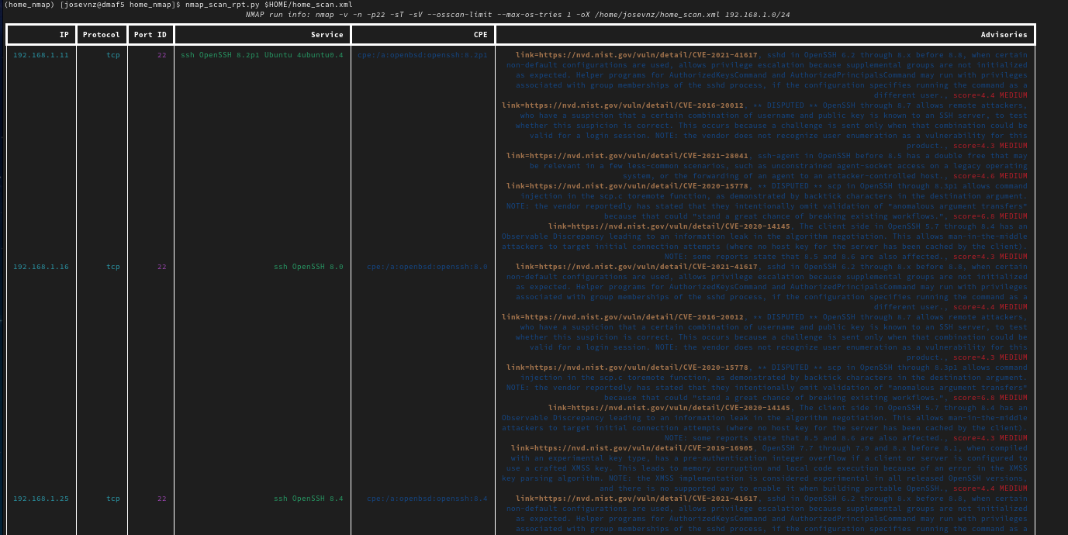The image size is (1068, 535).
Task: Select the Port ID column header
Action: coord(150,35)
